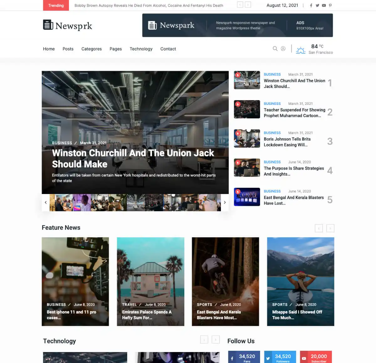
Task: Open the user account icon
Action: point(283,49)
